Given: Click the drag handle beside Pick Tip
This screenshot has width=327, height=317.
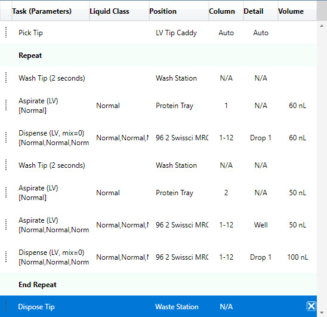Looking at the screenshot, I should coord(6,33).
